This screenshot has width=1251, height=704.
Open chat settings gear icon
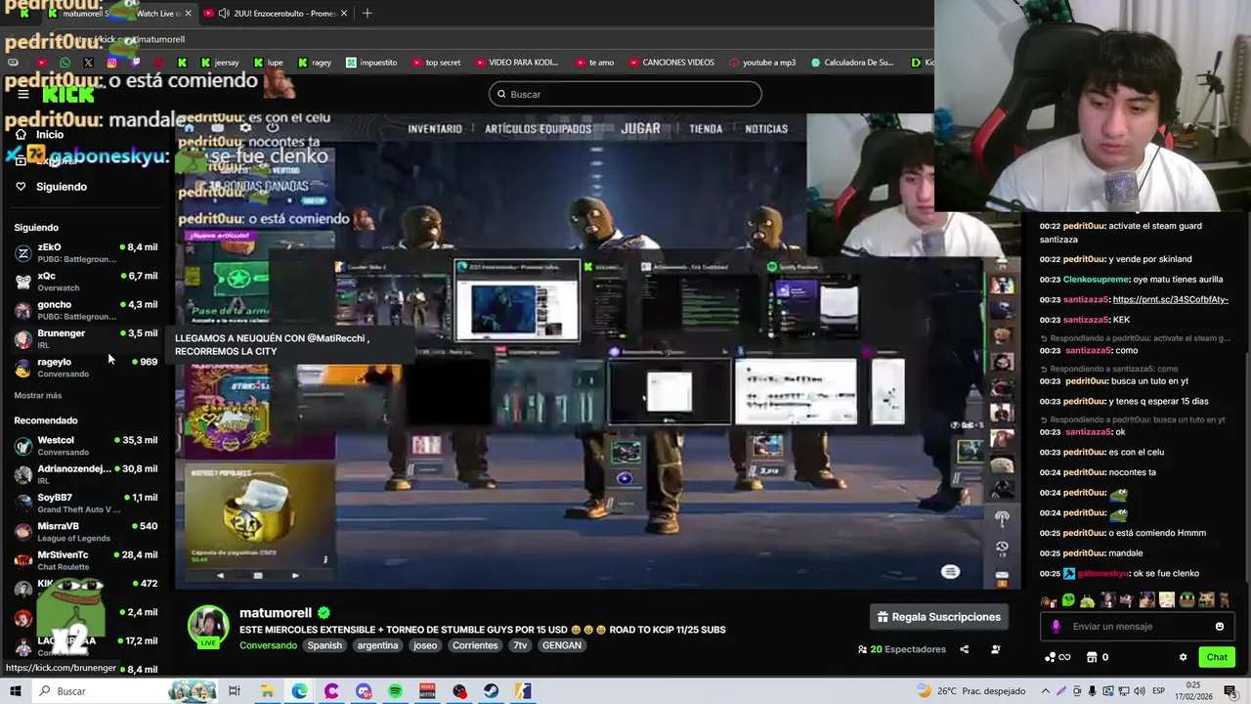click(x=1183, y=657)
